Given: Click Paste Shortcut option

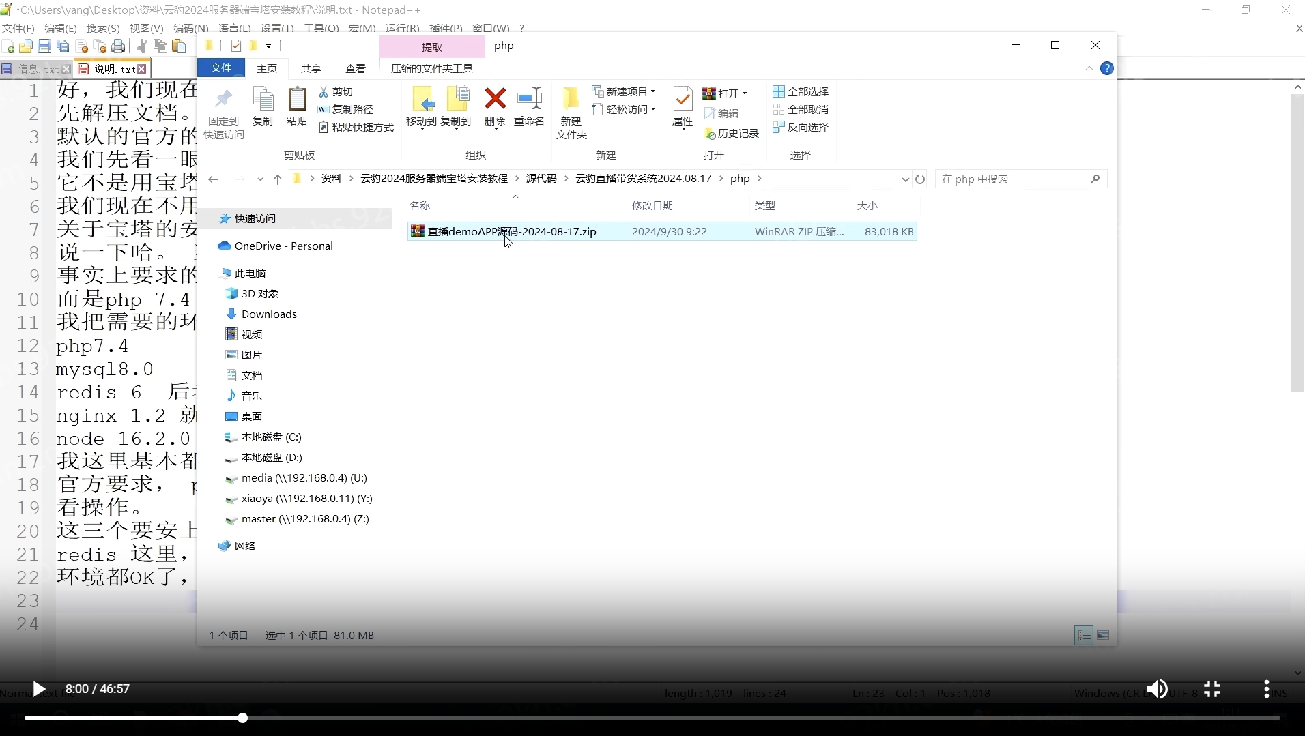Looking at the screenshot, I should click(356, 128).
